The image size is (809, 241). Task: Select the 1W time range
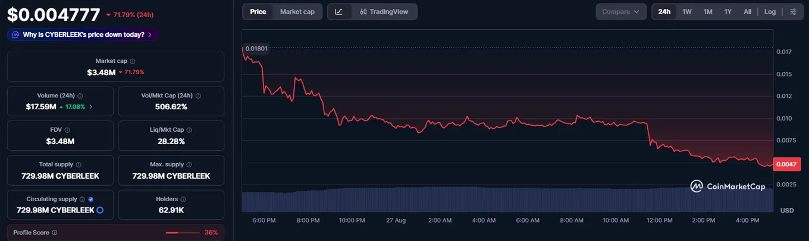tap(687, 12)
